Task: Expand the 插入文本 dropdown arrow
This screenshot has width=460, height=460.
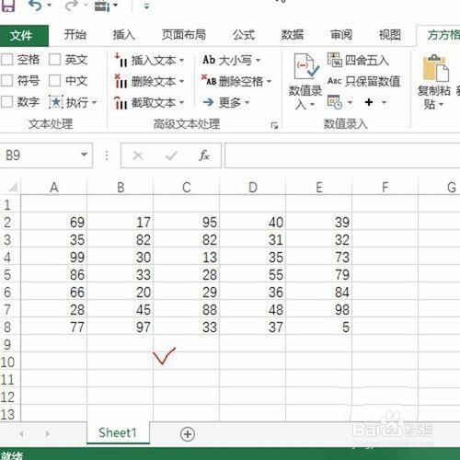Action: (x=182, y=61)
